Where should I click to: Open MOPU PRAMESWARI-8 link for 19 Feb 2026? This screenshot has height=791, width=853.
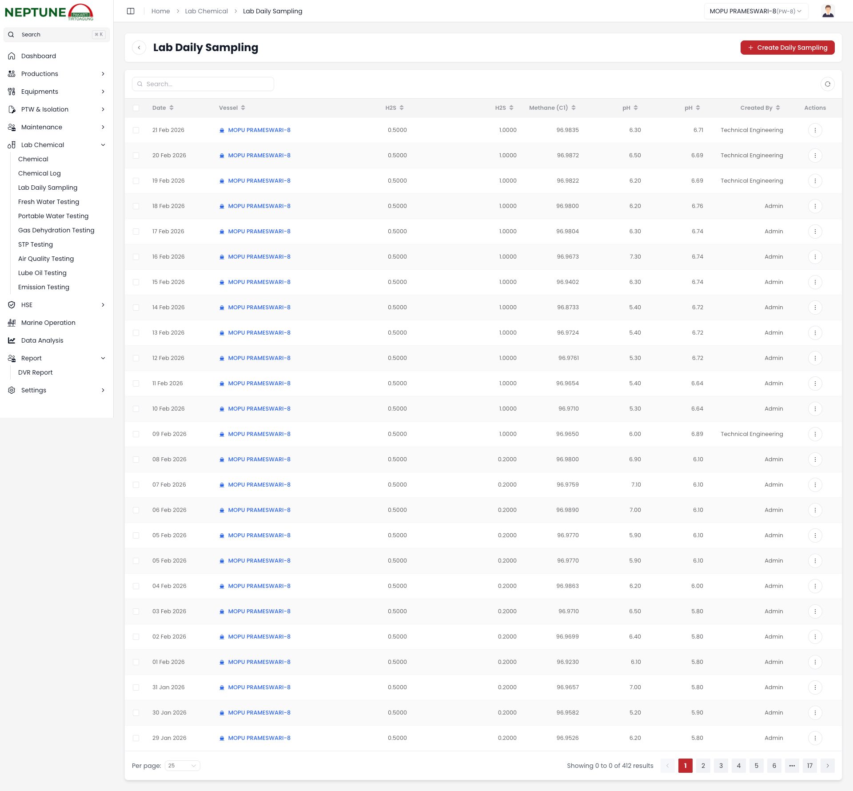[x=259, y=181]
